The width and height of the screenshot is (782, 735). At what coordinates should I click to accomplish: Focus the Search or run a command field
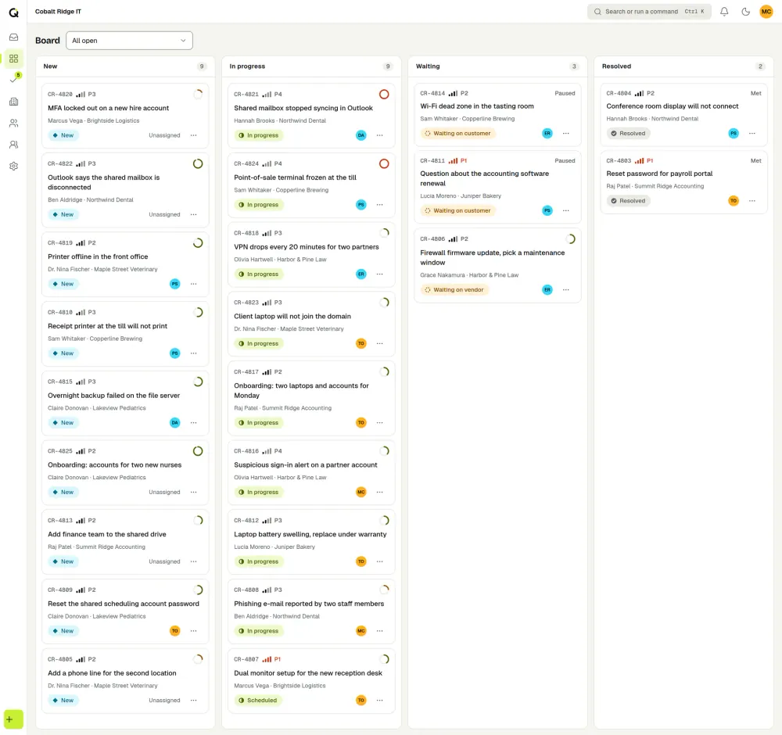648,12
